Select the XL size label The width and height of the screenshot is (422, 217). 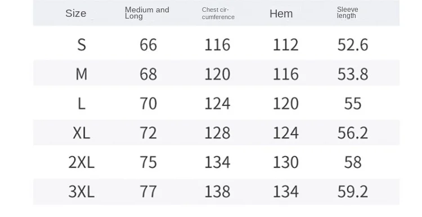point(82,133)
